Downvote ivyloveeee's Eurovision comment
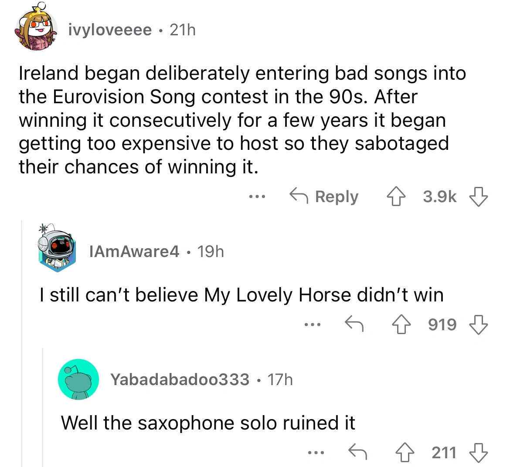This screenshot has width=510, height=467. pos(479,197)
